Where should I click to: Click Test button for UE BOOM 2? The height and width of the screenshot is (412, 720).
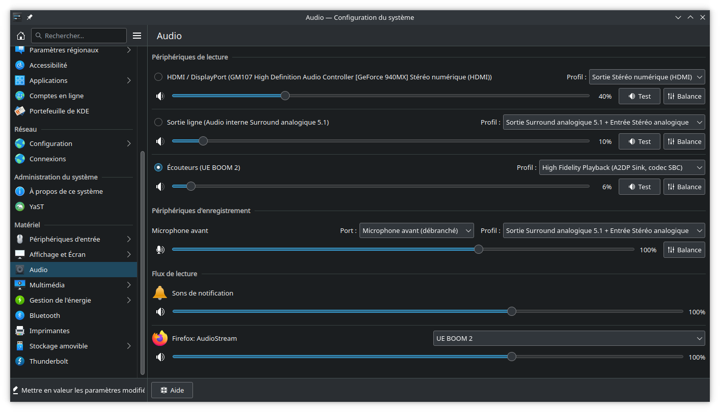point(639,187)
